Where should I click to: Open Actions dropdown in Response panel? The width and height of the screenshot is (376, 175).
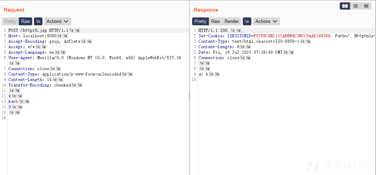click(x=266, y=21)
